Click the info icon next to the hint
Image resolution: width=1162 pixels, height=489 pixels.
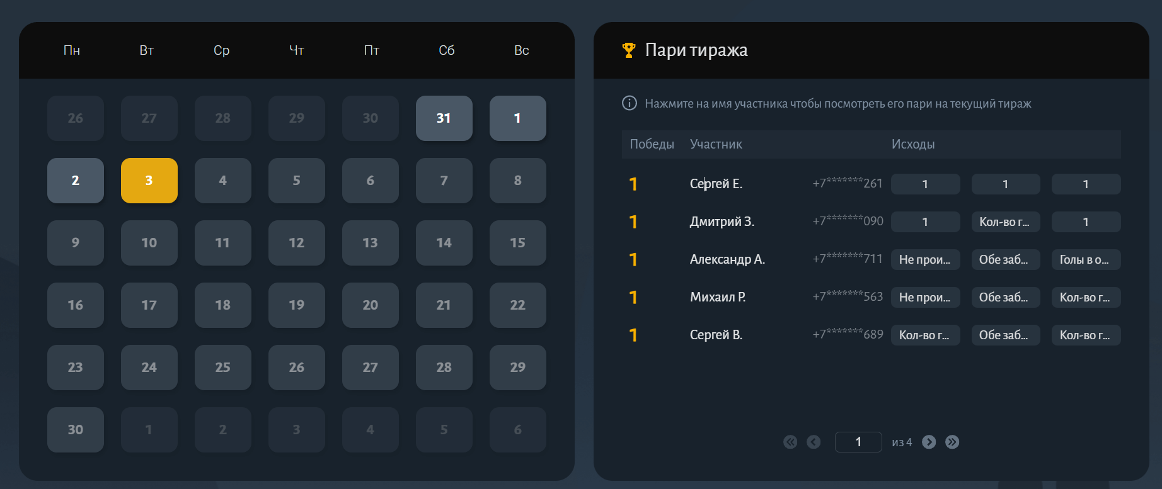(629, 103)
